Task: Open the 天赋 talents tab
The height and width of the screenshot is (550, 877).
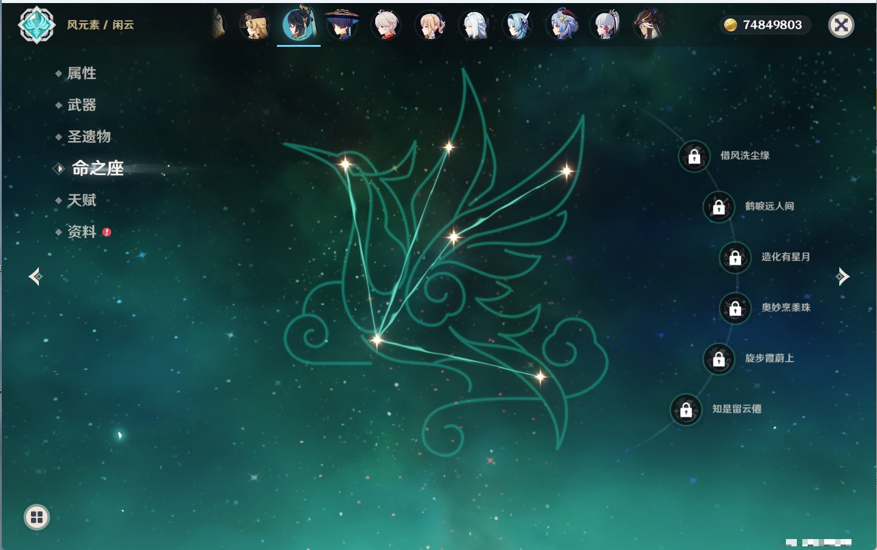Action: coord(81,201)
